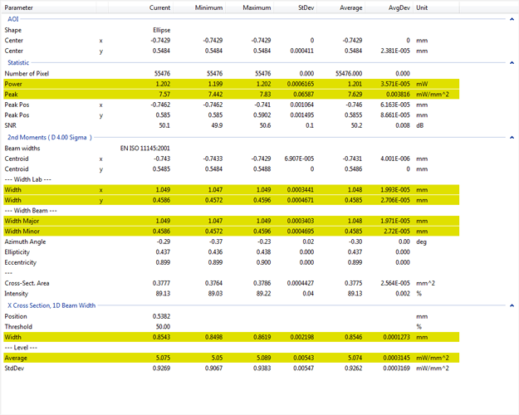Collapse the X Cross Section chevron
This screenshot has height=415, width=519.
(x=512, y=305)
